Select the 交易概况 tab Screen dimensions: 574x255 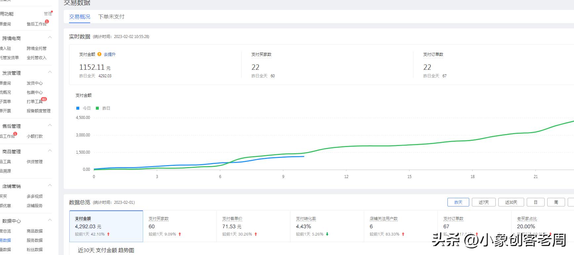79,17
